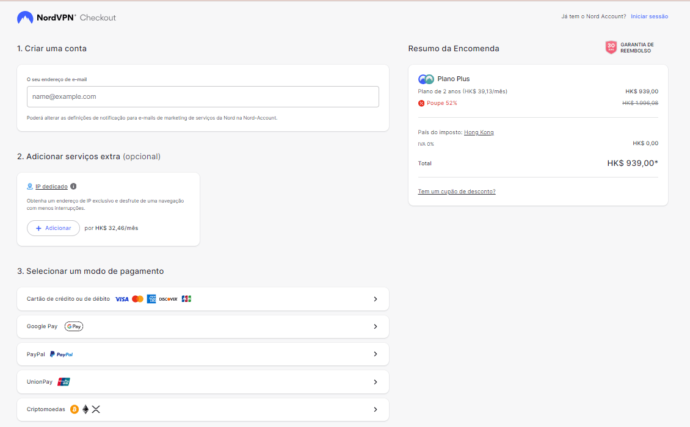Click the Plano Plus product icon
Screen dimensions: 690x427
[x=426, y=79]
